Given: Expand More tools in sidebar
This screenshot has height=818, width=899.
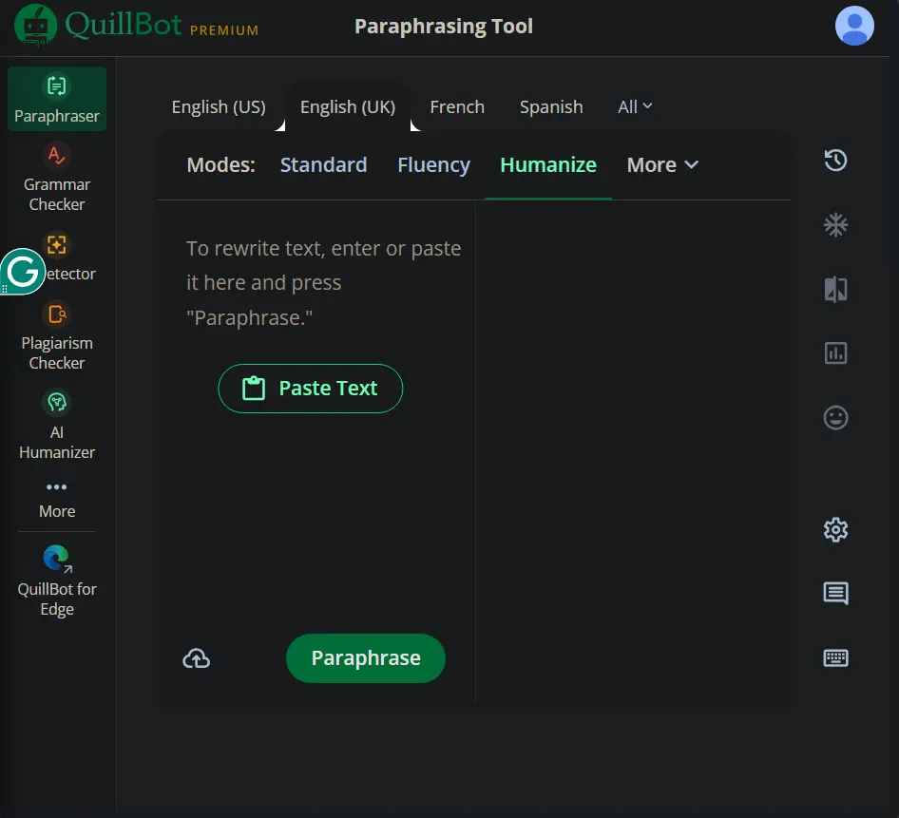Looking at the screenshot, I should point(57,500).
